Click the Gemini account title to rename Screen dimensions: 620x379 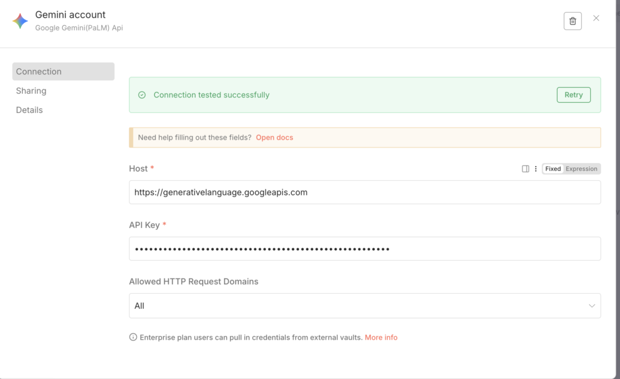click(70, 15)
